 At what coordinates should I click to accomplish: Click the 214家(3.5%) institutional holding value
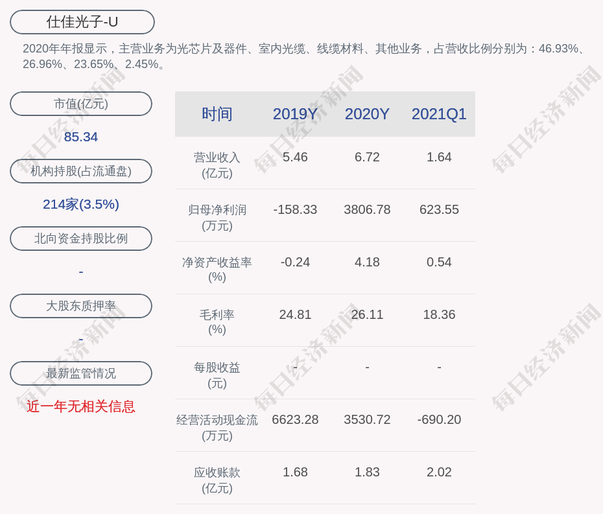click(x=81, y=204)
